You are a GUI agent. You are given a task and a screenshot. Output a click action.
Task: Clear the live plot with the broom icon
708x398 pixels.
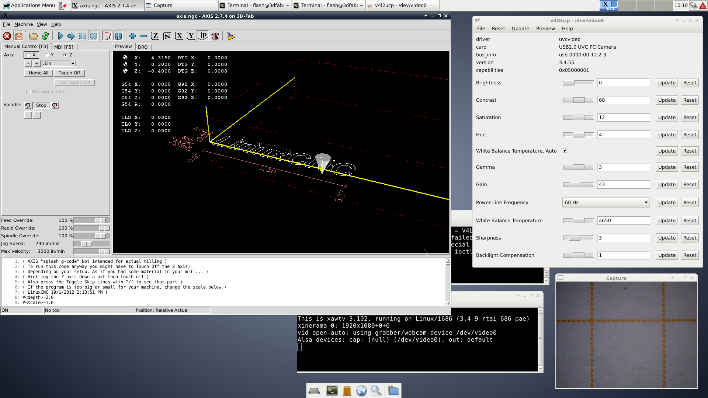[x=230, y=36]
